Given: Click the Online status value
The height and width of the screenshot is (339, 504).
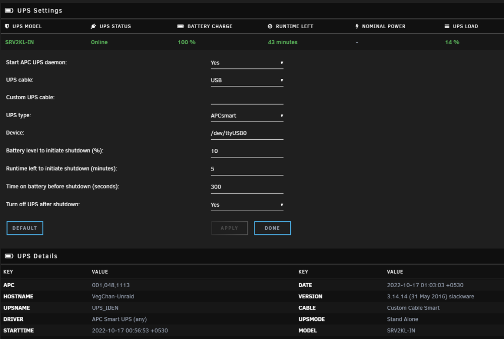Looking at the screenshot, I should [99, 42].
